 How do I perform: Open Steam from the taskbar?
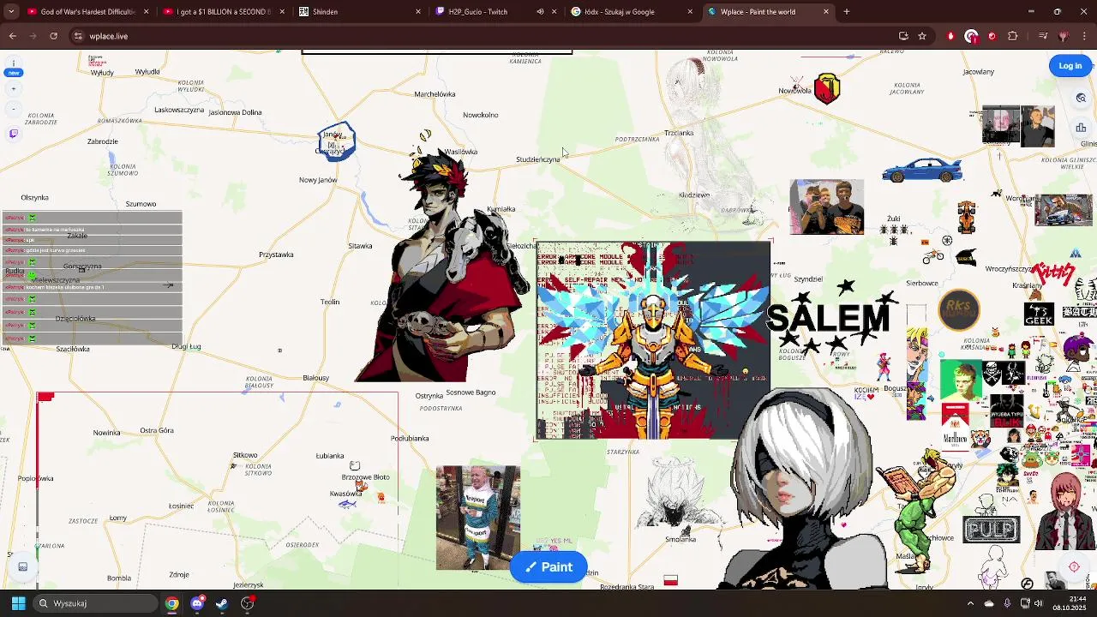pos(222,603)
